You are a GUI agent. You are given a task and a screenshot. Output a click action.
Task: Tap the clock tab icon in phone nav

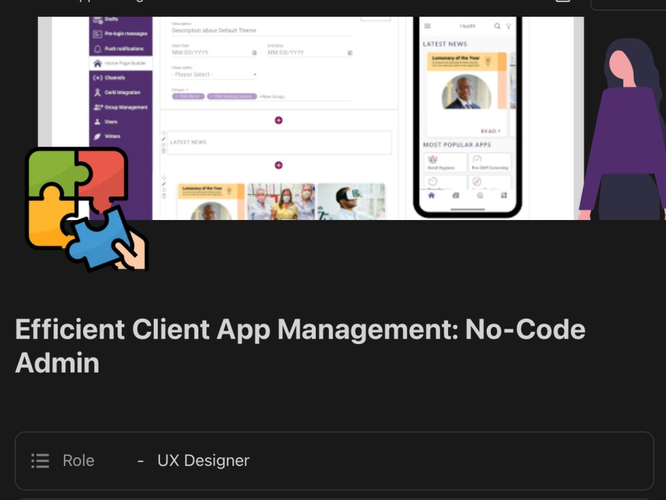tap(480, 195)
